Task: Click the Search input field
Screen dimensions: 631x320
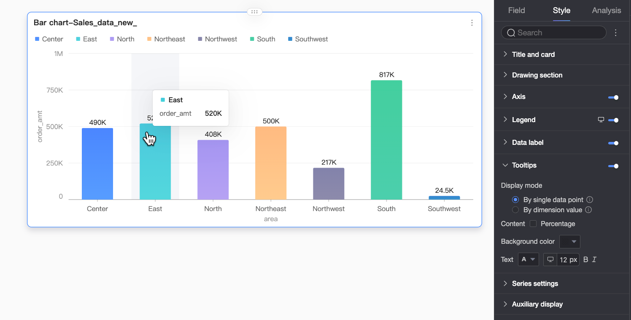Action: (x=553, y=32)
